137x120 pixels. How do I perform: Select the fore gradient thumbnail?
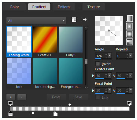tap(19, 71)
